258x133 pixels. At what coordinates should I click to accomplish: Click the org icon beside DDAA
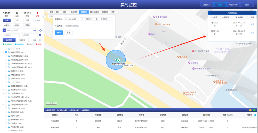(x=9, y=116)
